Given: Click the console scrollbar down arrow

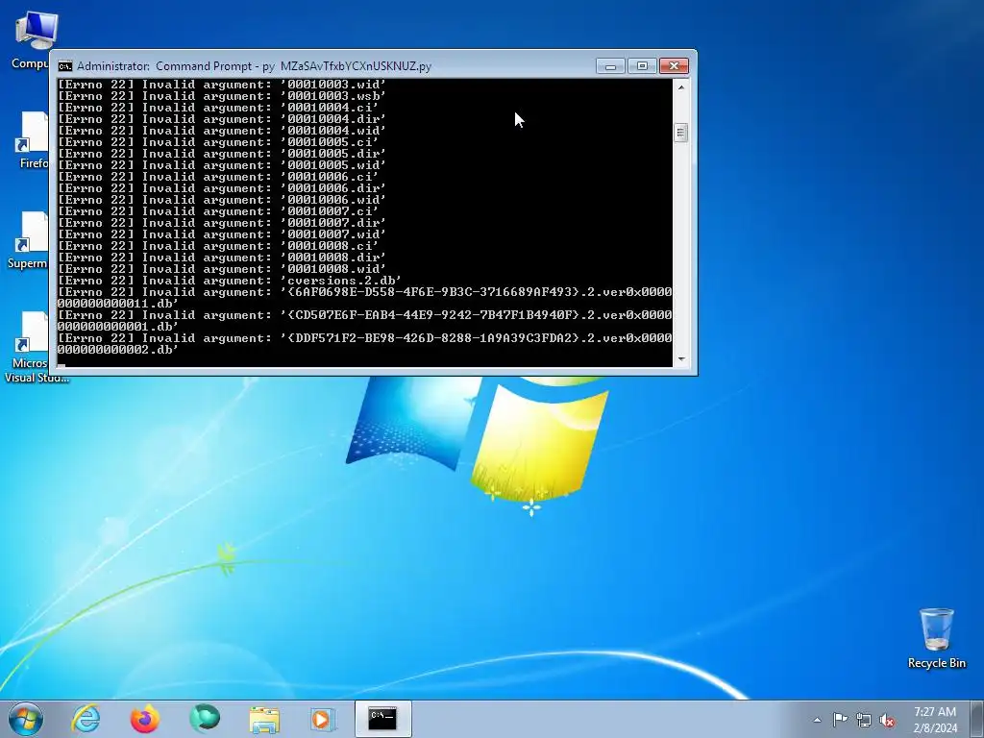Looking at the screenshot, I should click(681, 359).
